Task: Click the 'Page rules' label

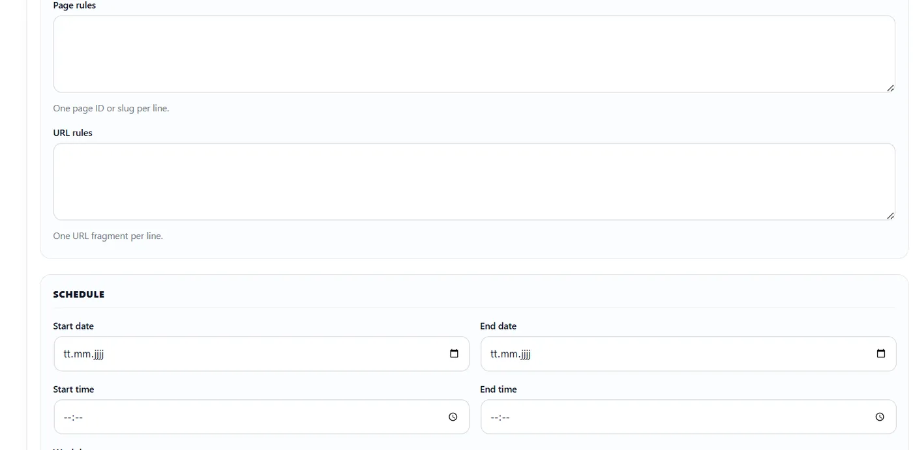Action: (x=74, y=5)
